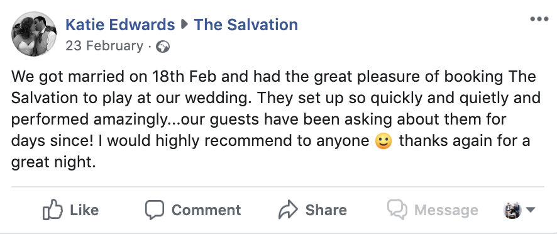557x234 pixels.
Task: Click the smiley emoji in the post
Action: 383,141
